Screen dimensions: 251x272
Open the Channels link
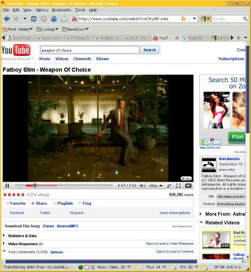82,59
